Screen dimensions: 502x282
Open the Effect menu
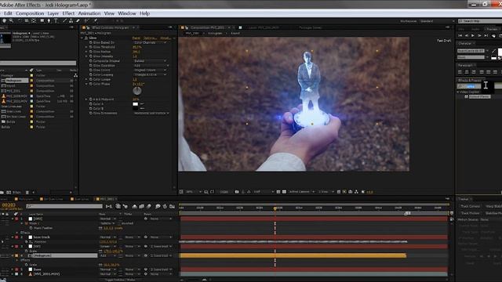pos(68,13)
